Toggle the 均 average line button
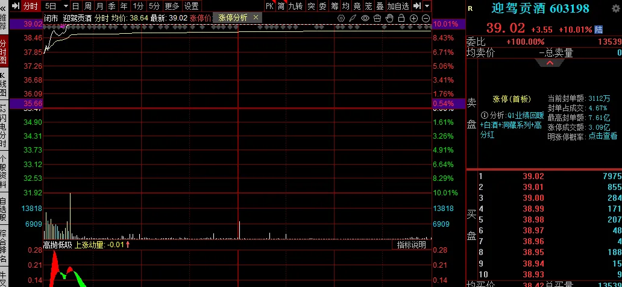The image size is (622, 287). tap(346, 6)
